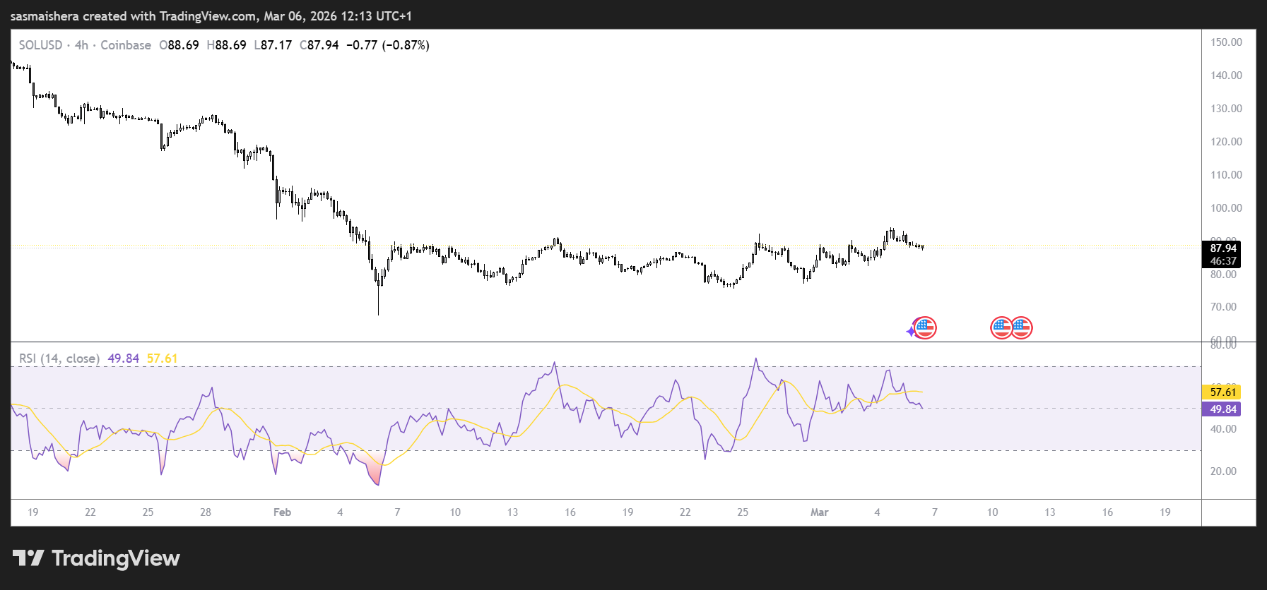The width and height of the screenshot is (1267, 590).
Task: Click 110.00 on the price axis
Action: [x=1226, y=175]
